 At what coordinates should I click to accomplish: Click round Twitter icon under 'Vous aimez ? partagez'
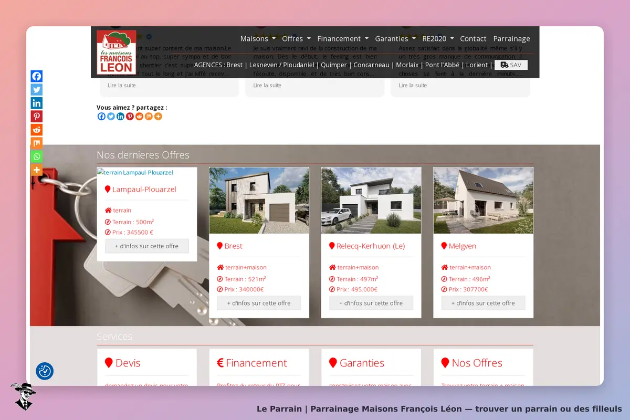[x=111, y=117]
